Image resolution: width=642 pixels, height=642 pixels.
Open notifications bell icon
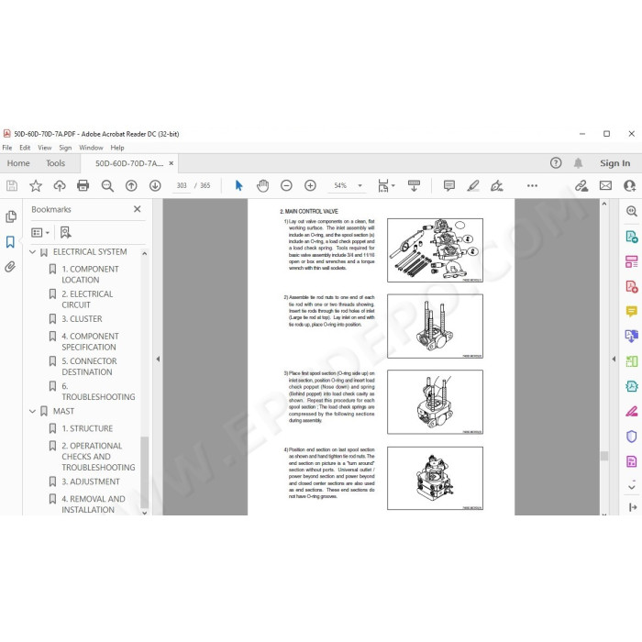[x=578, y=163]
